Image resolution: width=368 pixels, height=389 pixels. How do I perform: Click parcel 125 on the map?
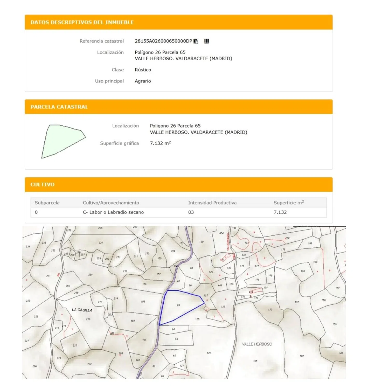(197, 319)
